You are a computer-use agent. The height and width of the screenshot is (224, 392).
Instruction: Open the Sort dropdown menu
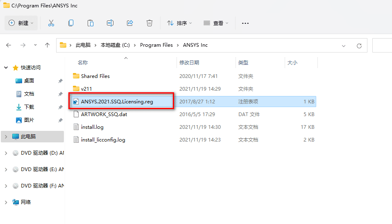[179, 23]
